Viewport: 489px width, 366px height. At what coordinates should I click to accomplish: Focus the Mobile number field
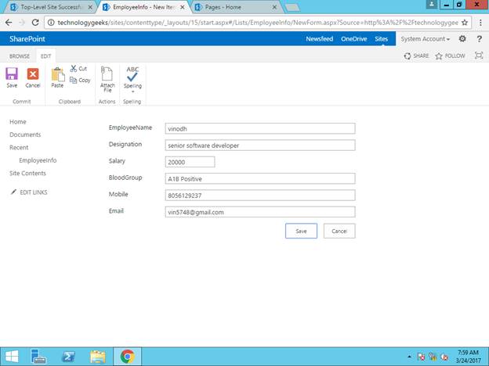[260, 196]
